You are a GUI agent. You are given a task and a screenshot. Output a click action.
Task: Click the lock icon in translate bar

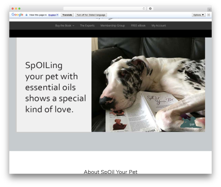tap(27, 15)
